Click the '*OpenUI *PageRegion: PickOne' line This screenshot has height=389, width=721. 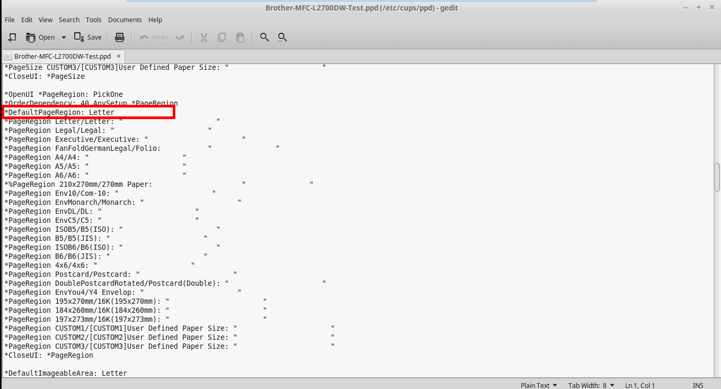(x=64, y=94)
